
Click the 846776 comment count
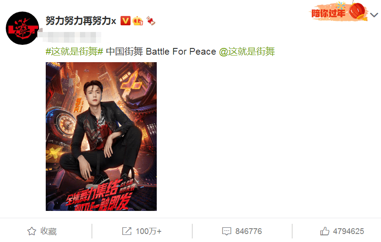coord(248,231)
